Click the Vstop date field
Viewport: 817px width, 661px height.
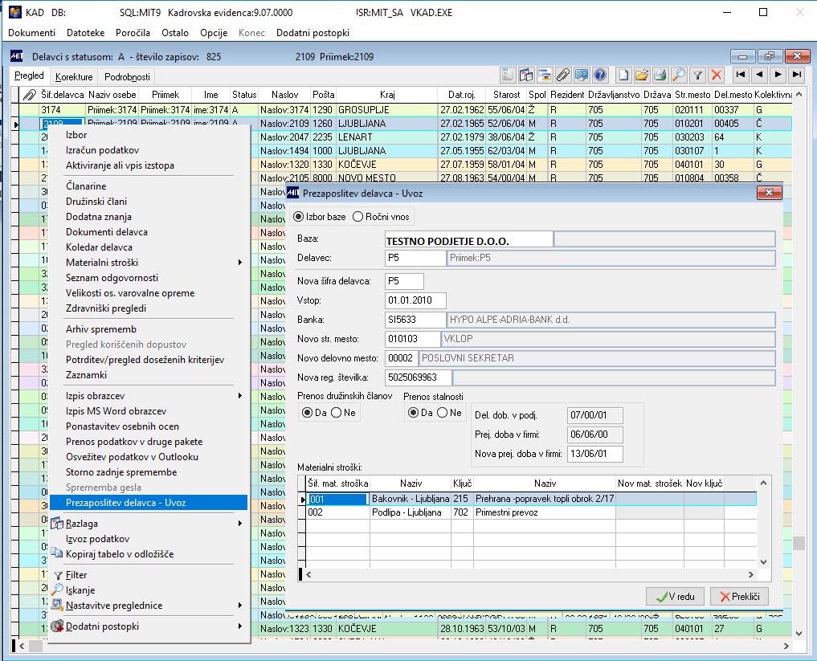[x=415, y=300]
